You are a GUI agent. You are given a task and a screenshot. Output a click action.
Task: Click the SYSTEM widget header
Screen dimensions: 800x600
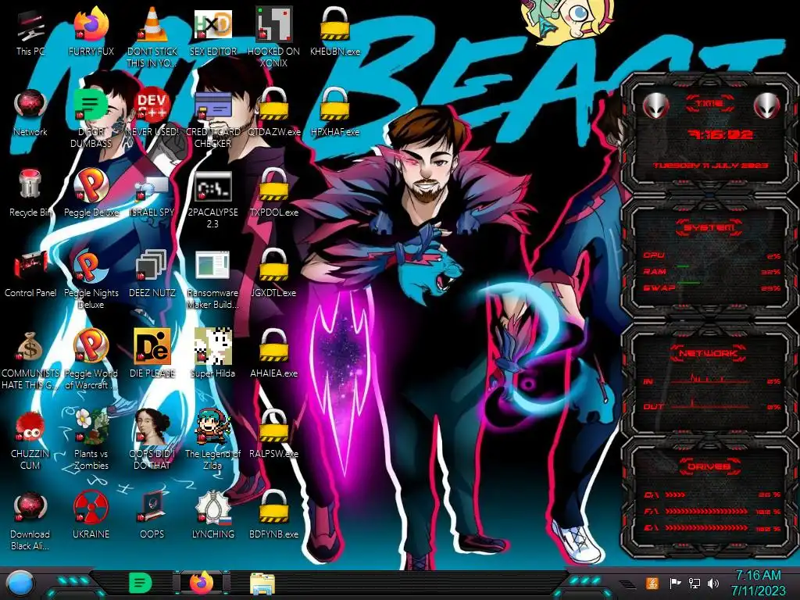click(709, 227)
